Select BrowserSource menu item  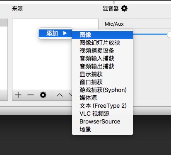click(102, 121)
